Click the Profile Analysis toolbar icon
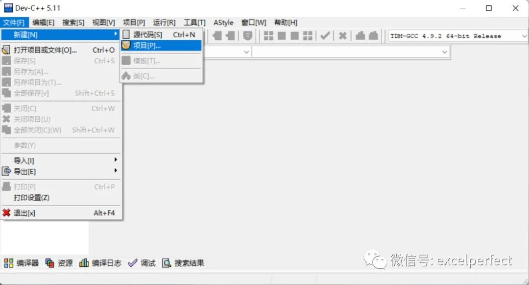 coord(361,36)
